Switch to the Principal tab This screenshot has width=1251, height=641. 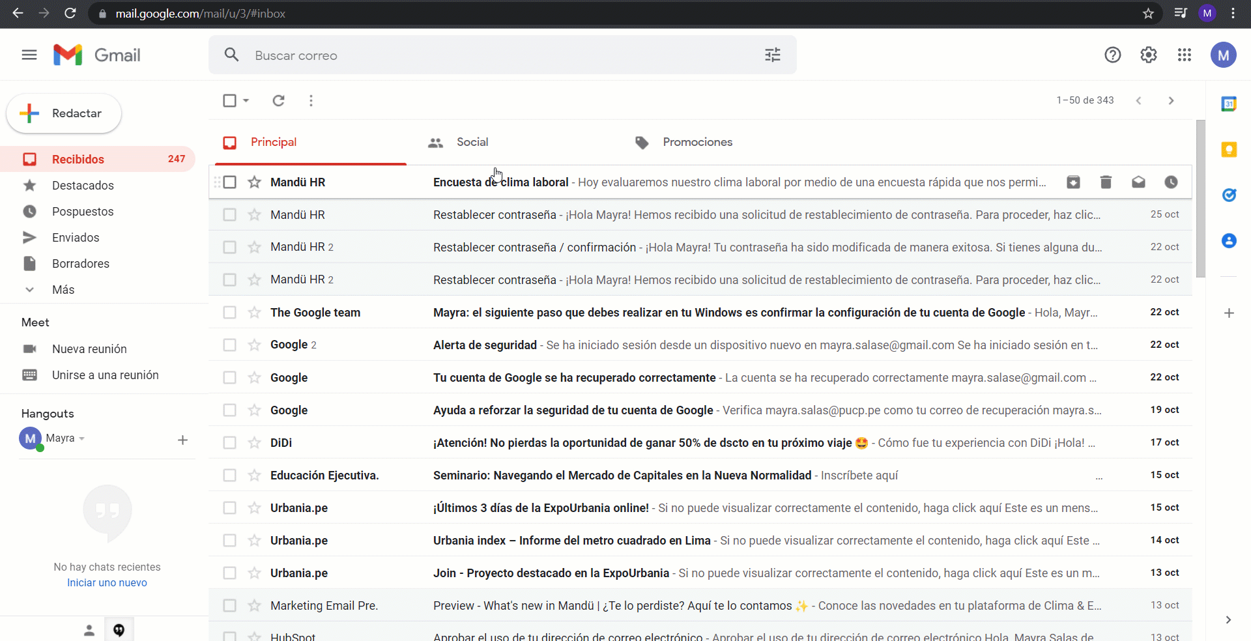(x=311, y=143)
